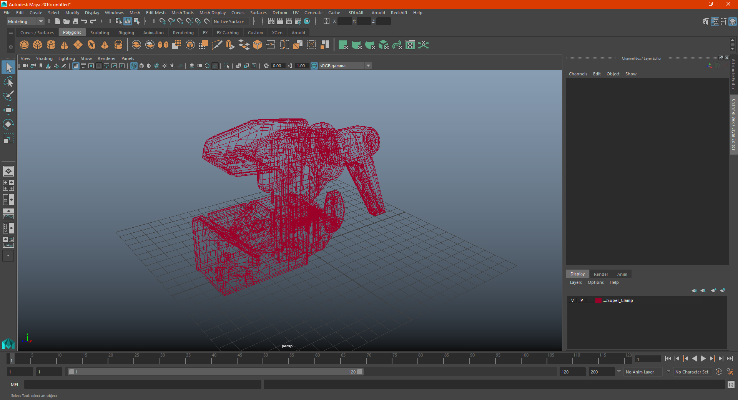Click the Open Scene folder icon

pyautogui.click(x=66, y=22)
